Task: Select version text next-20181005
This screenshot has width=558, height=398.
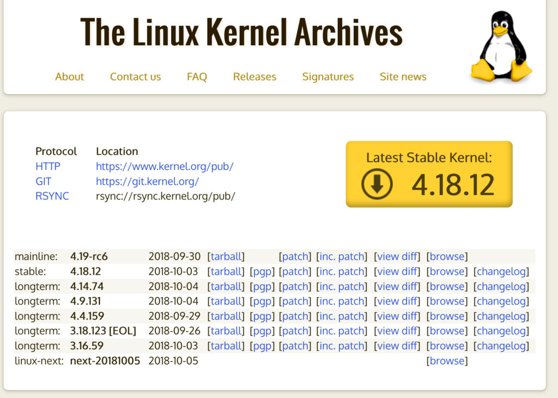Action: pyautogui.click(x=105, y=360)
